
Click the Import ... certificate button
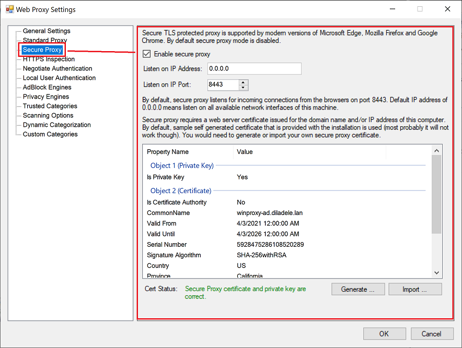(x=415, y=289)
